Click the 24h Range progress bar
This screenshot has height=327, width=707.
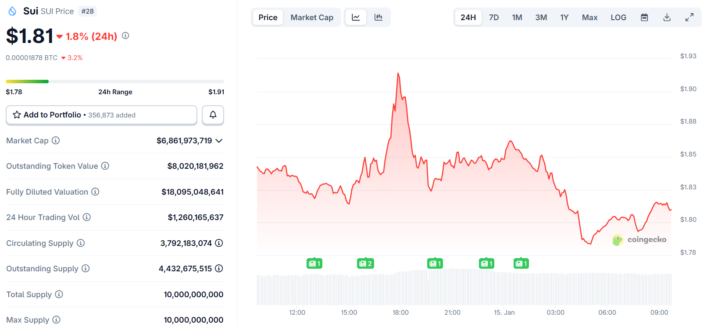tap(114, 82)
